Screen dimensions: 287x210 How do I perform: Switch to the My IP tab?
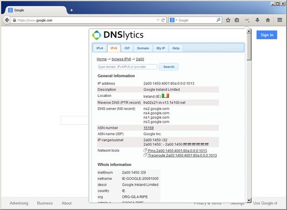160,48
